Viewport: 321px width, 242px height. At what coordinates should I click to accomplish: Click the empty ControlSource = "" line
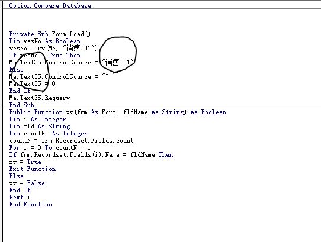click(x=59, y=76)
